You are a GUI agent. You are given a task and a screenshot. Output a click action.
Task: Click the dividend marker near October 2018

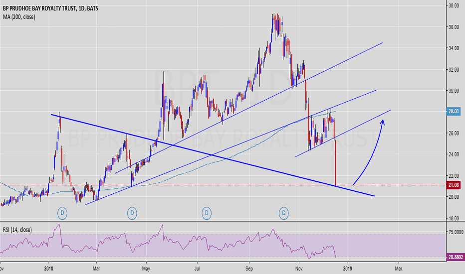click(x=284, y=213)
